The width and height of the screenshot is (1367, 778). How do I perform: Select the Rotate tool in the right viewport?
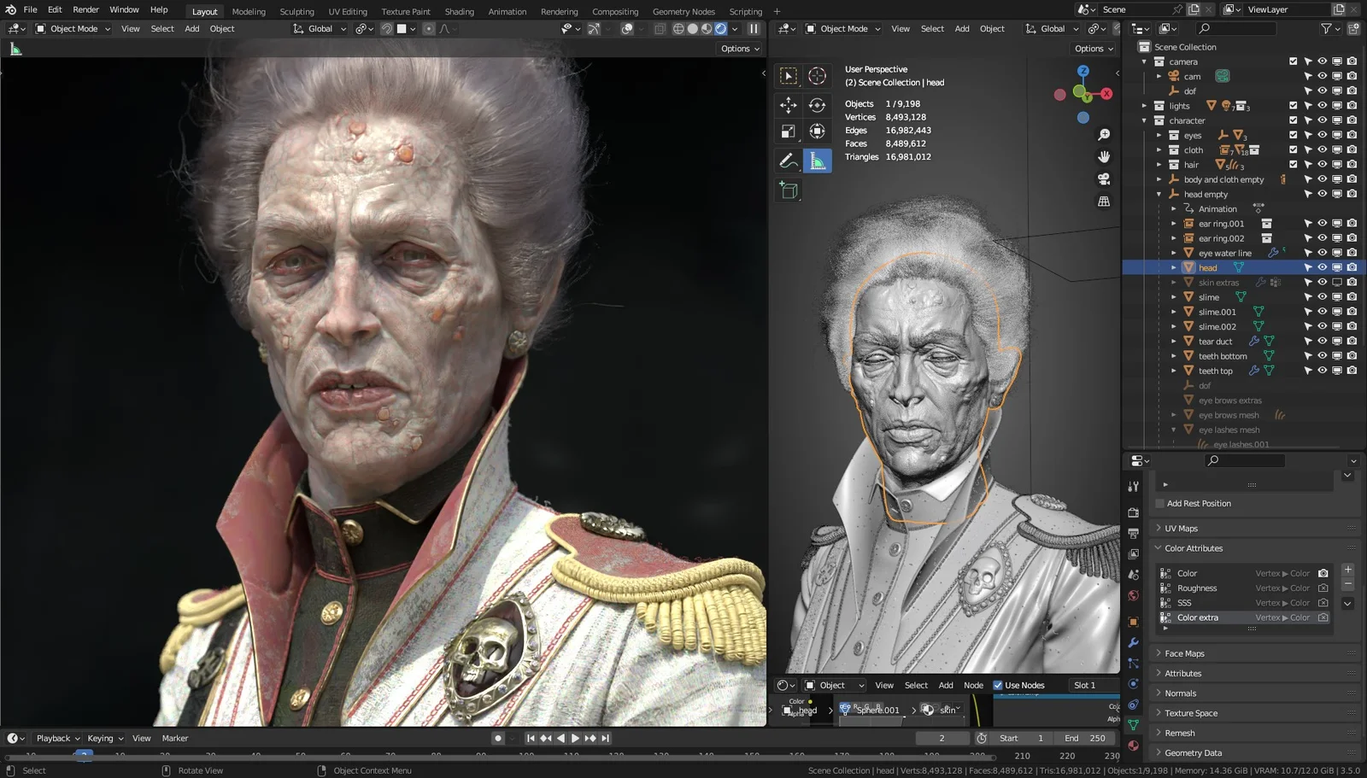point(818,105)
